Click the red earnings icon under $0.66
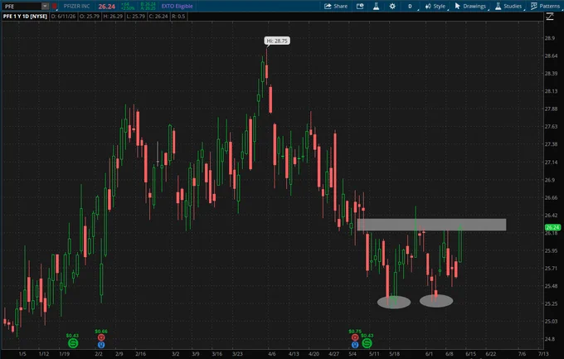Viewport: 564px width, 359px height. [x=101, y=337]
